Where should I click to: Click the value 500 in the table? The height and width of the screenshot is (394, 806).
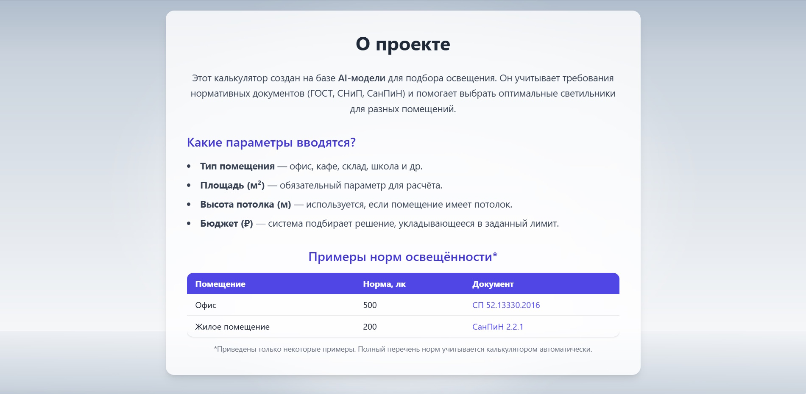[x=370, y=305]
